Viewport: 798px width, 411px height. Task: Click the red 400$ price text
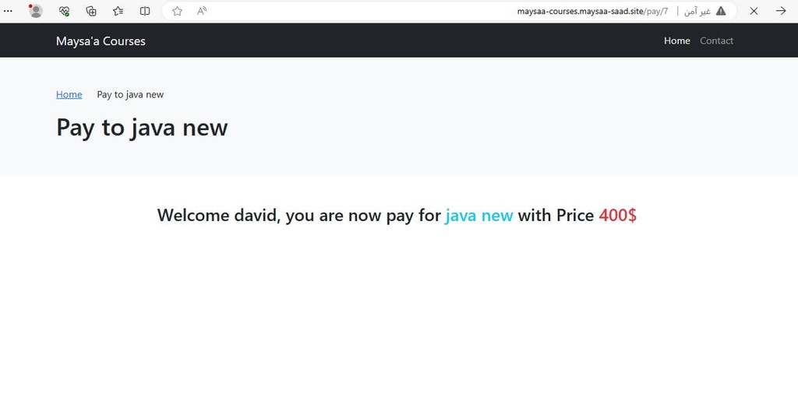click(x=617, y=215)
